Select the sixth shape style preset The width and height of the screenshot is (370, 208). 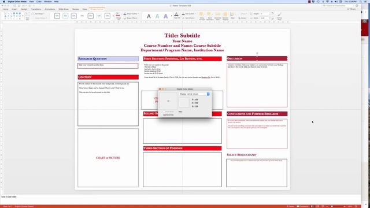point(99,16)
